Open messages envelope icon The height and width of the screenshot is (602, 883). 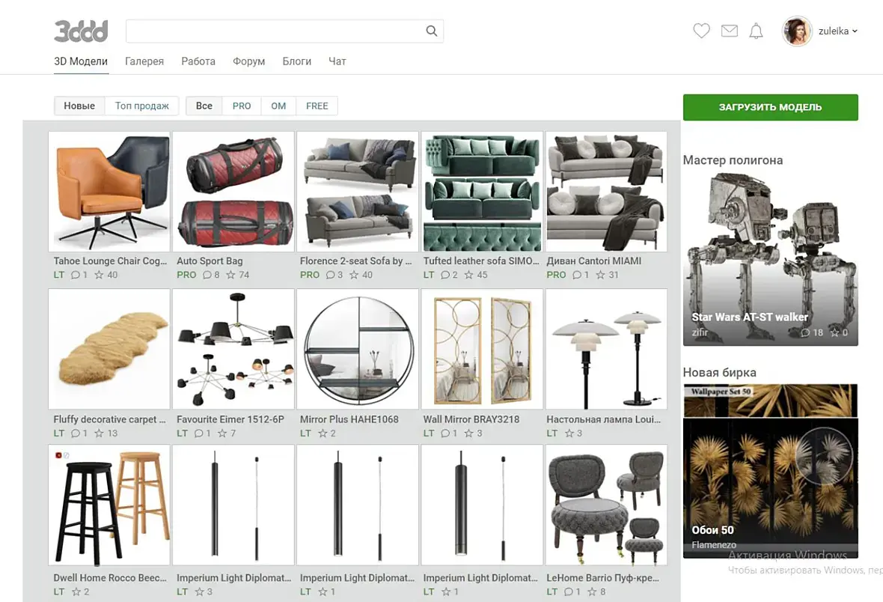click(x=730, y=31)
